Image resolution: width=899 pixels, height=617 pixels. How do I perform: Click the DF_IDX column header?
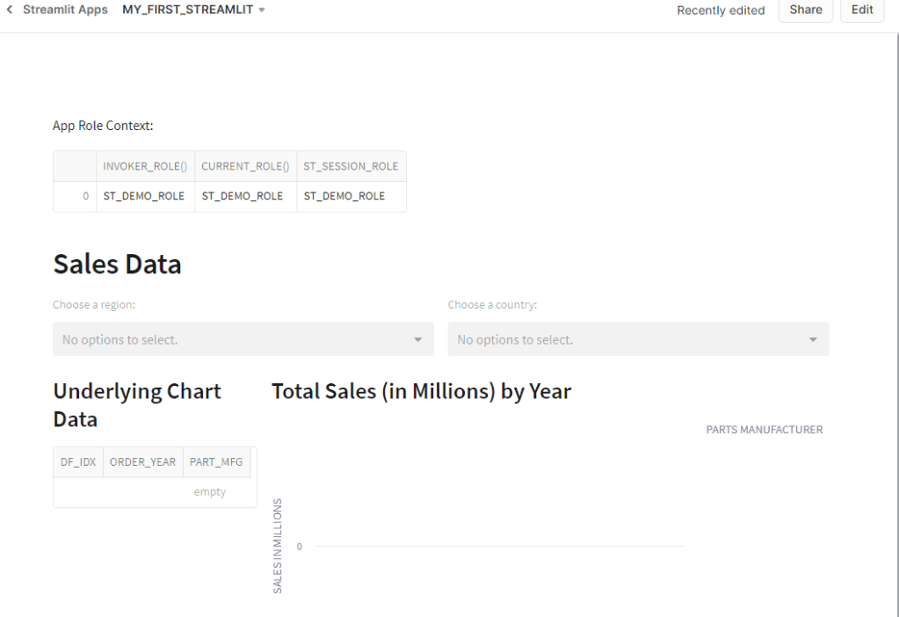[x=78, y=461]
